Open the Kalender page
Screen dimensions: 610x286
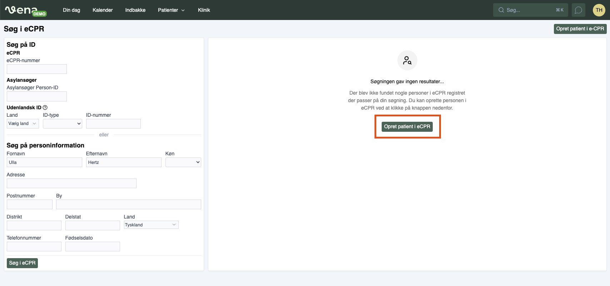[x=103, y=10]
